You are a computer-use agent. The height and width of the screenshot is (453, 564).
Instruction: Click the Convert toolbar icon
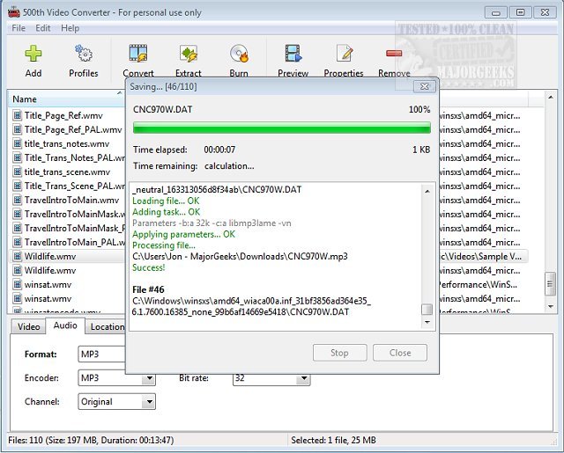tap(138, 53)
